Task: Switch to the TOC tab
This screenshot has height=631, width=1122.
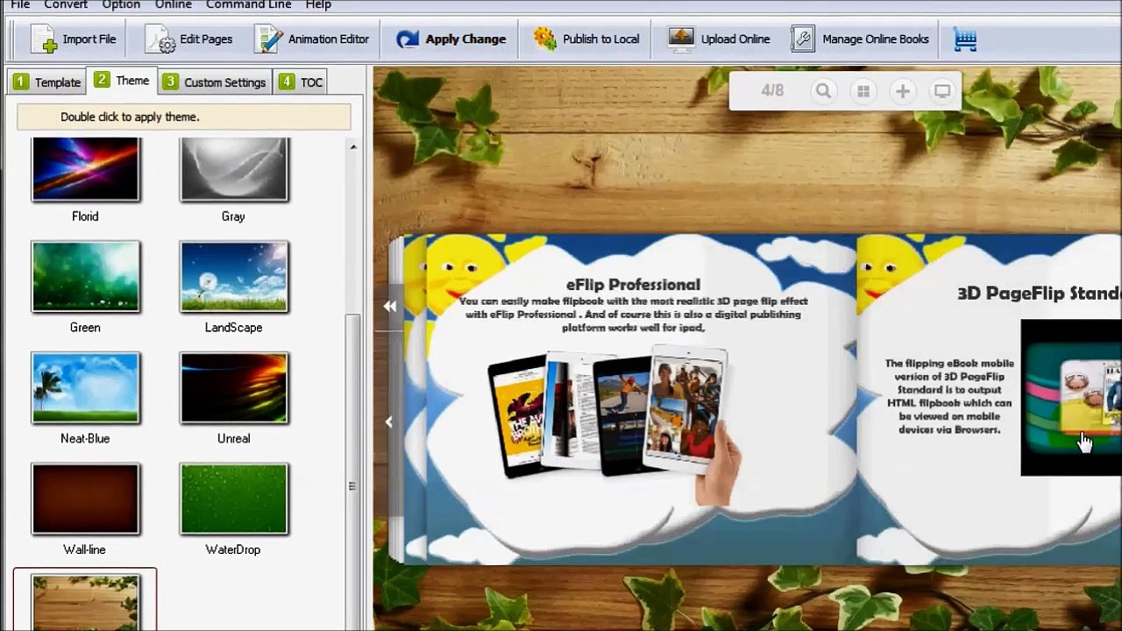Action: (302, 82)
